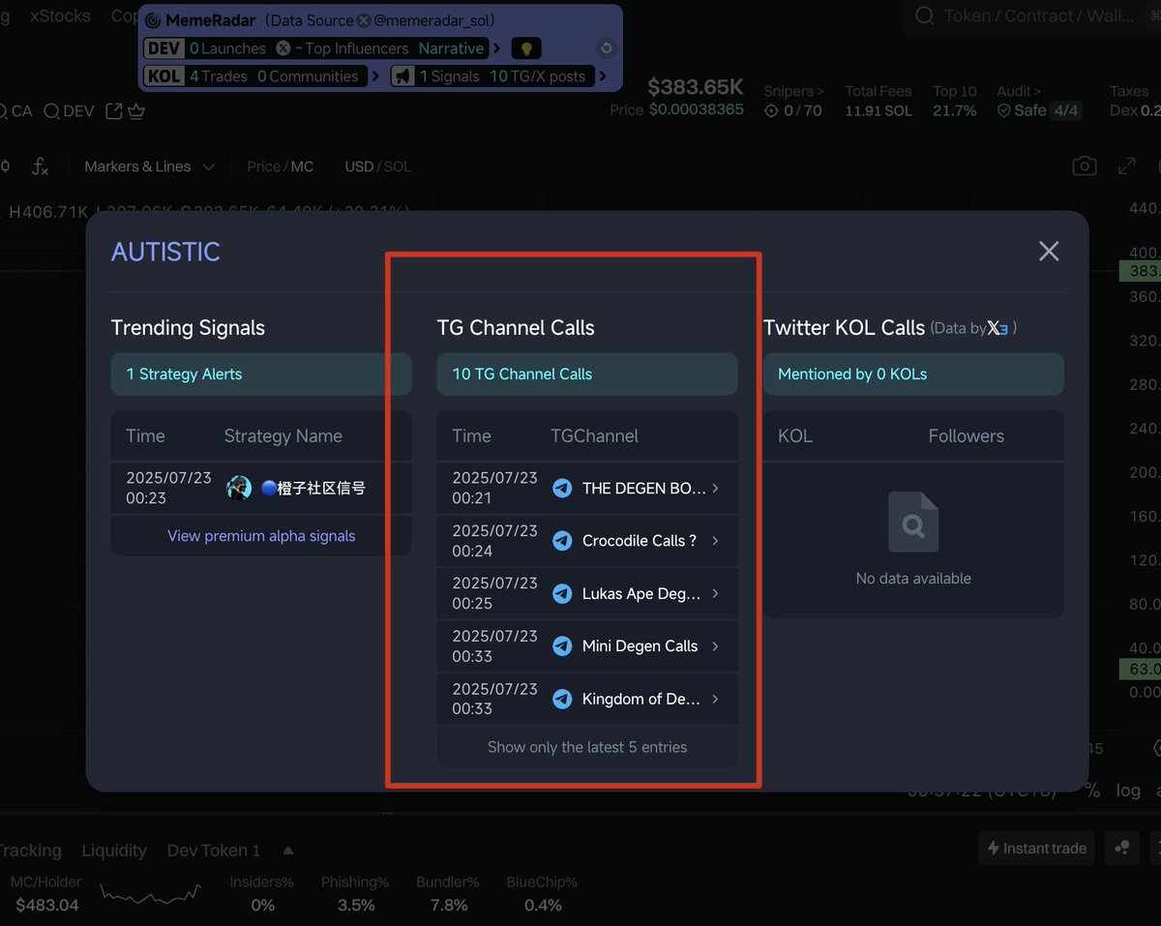Click the Mentioned by 0 KOLs bar
Screen dimensions: 1161x926
point(913,374)
